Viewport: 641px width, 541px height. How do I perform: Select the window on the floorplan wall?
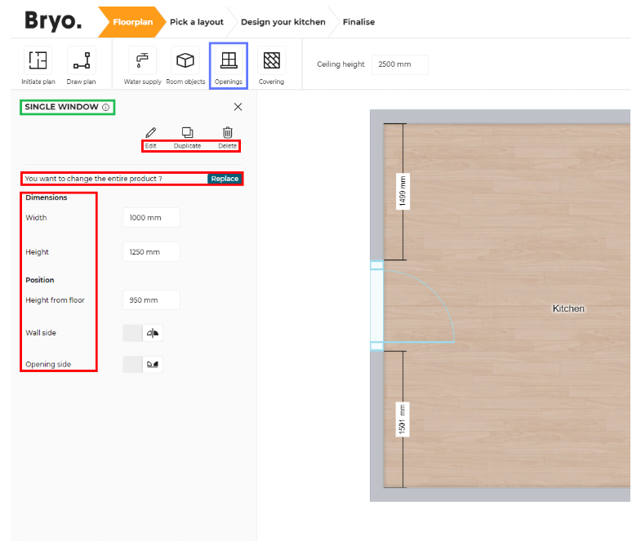click(376, 306)
